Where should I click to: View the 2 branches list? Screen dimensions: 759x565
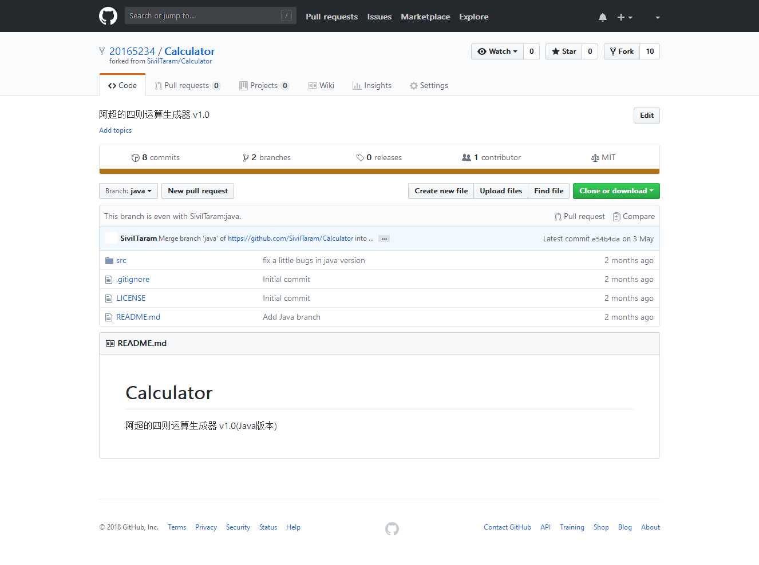(x=267, y=157)
